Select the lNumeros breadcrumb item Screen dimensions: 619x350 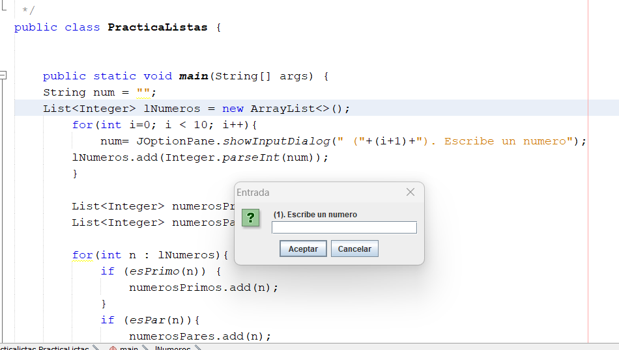(173, 348)
